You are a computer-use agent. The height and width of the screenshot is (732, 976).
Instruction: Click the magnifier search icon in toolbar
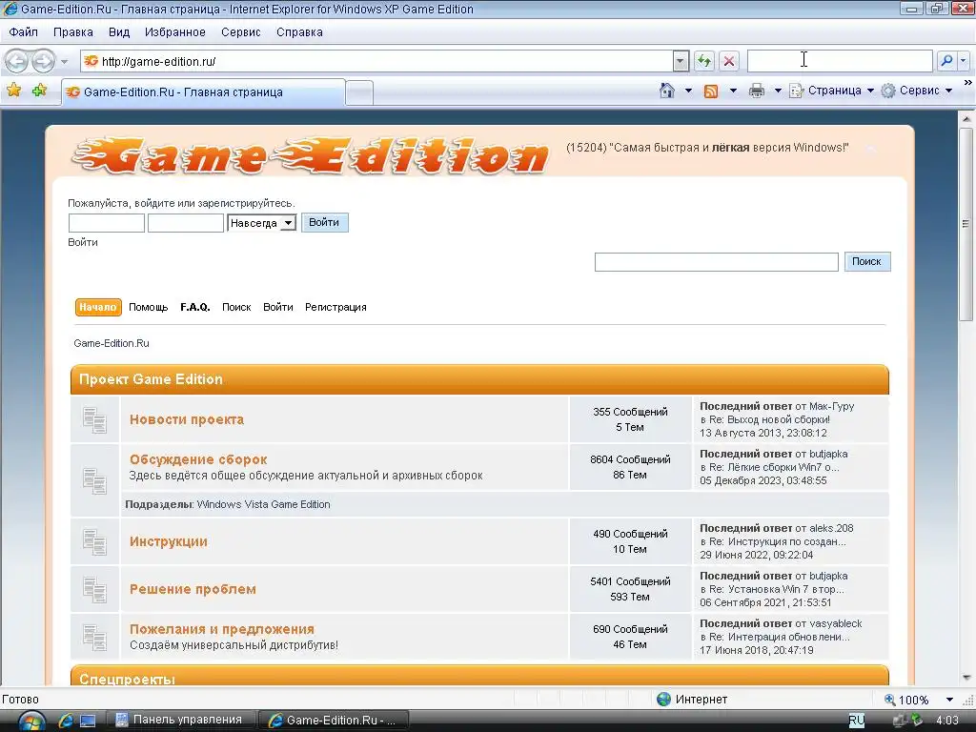[946, 60]
